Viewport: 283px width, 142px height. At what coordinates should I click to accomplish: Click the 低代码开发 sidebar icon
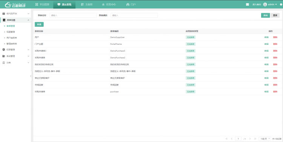(x=4, y=14)
